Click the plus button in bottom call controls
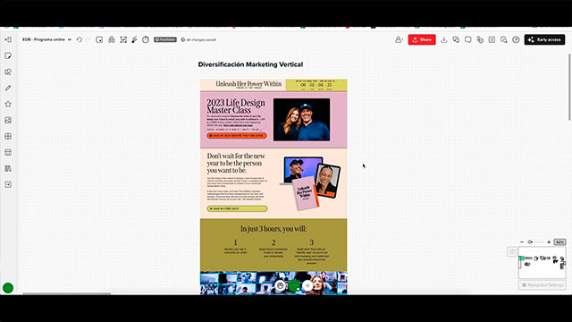572x322 pixels. click(307, 286)
